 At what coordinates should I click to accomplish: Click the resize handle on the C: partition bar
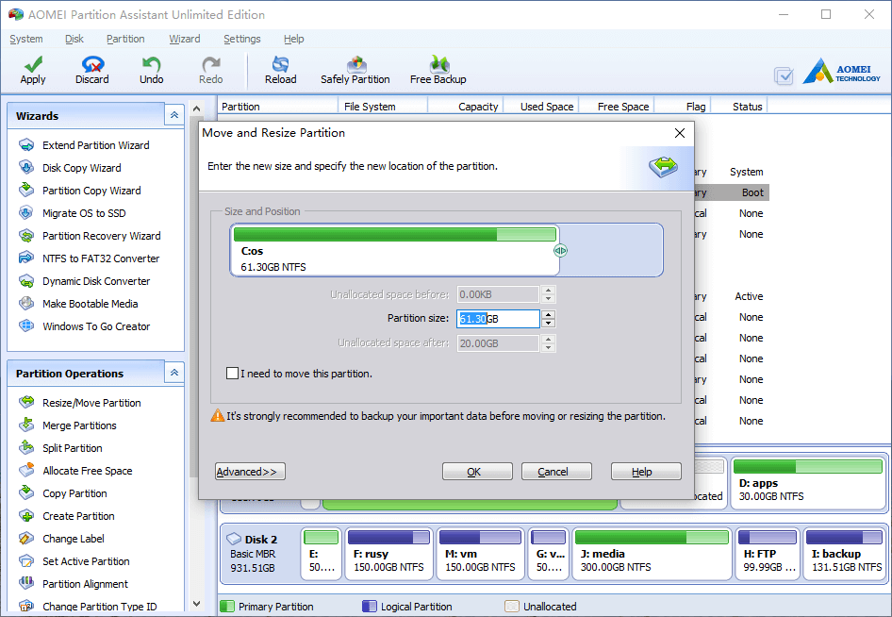[x=560, y=250]
